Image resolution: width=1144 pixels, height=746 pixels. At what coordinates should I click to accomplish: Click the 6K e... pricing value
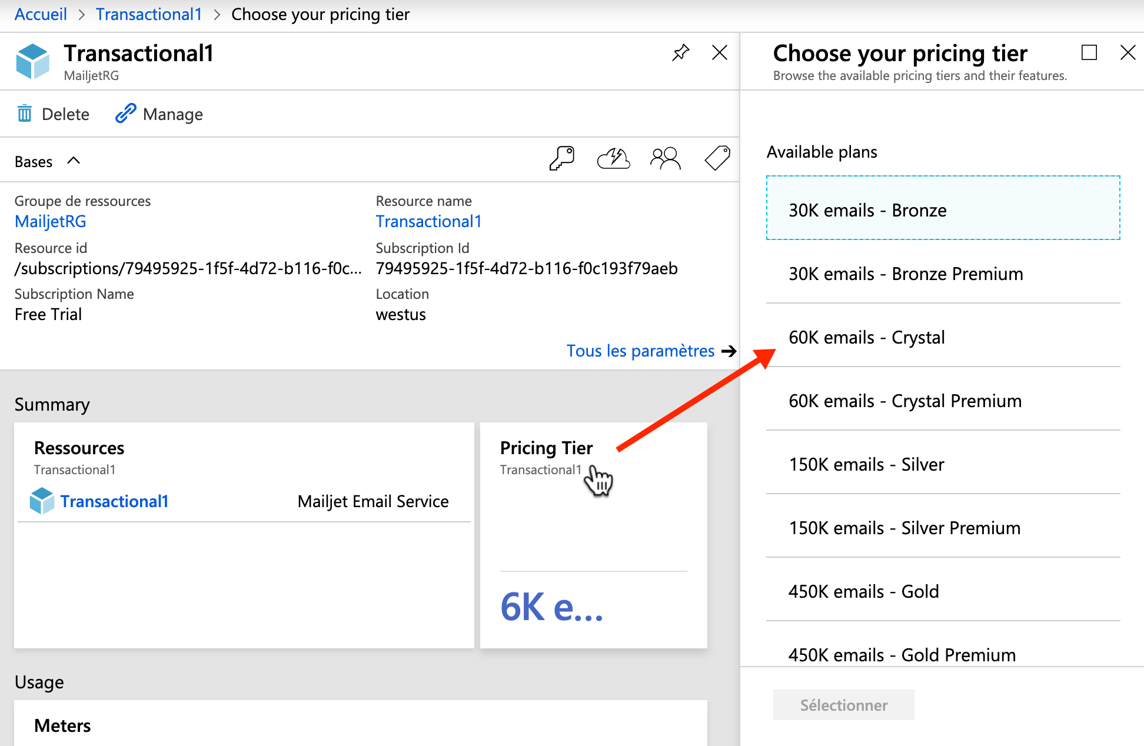(551, 607)
